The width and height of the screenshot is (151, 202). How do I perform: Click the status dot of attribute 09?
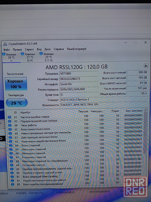[10, 125]
